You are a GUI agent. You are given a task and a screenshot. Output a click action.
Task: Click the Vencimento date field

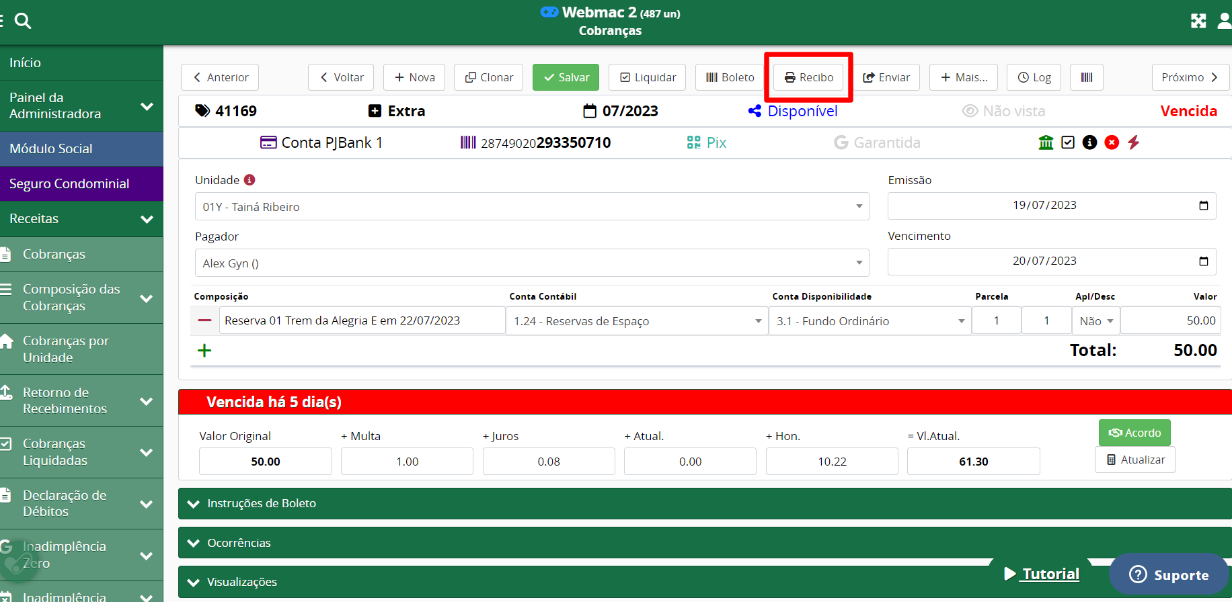pyautogui.click(x=1044, y=261)
